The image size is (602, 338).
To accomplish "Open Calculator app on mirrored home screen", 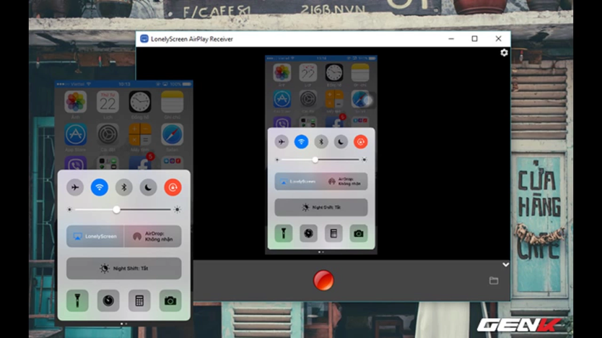I will (x=334, y=99).
